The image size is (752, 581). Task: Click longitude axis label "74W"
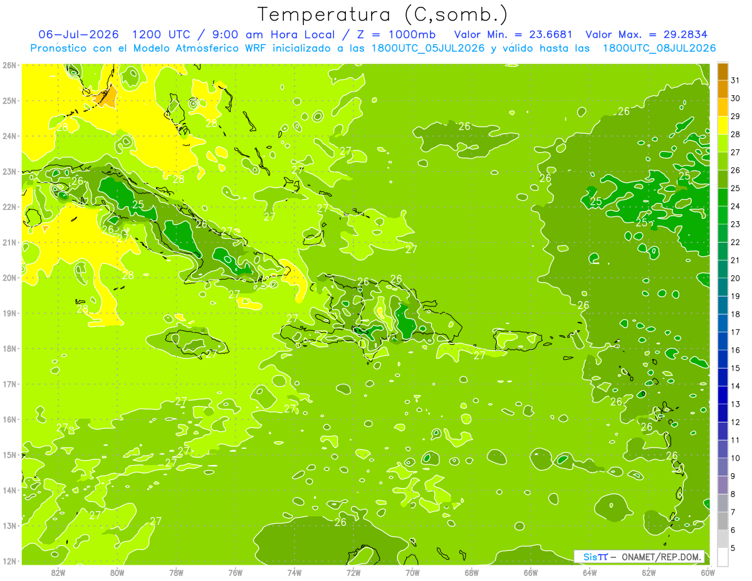(x=295, y=572)
